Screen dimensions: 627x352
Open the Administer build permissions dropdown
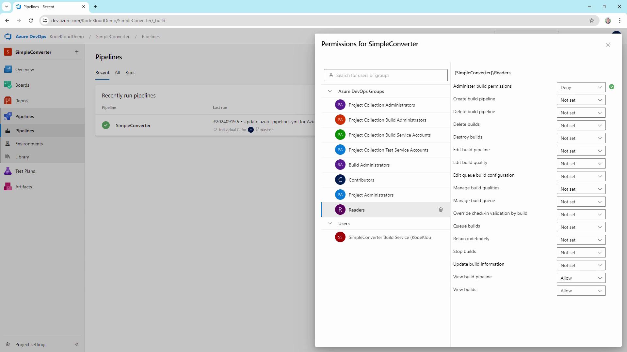[x=581, y=87]
